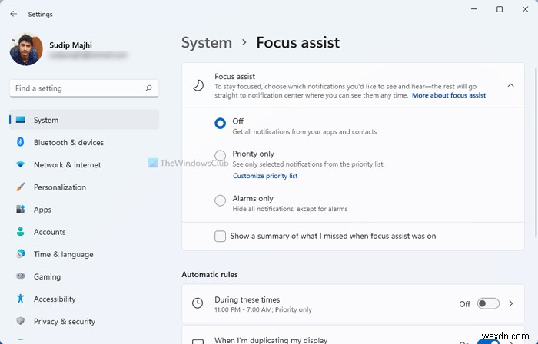Viewport: 538px width, 344px height.
Task: Open Accessibility settings
Action: [84, 299]
